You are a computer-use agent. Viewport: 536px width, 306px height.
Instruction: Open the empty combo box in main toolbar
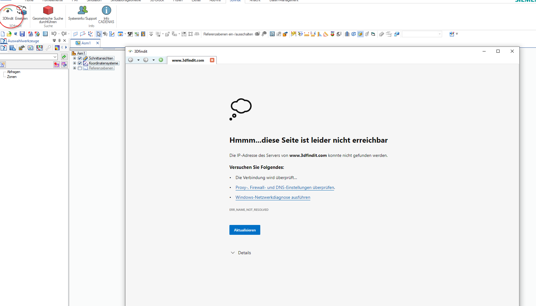tap(422, 34)
